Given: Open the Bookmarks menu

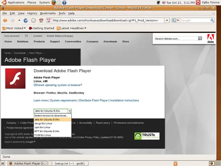Looking at the screenshot, I should click(48, 13).
